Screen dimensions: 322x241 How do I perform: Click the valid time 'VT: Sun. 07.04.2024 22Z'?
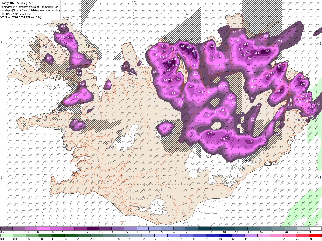15,17
